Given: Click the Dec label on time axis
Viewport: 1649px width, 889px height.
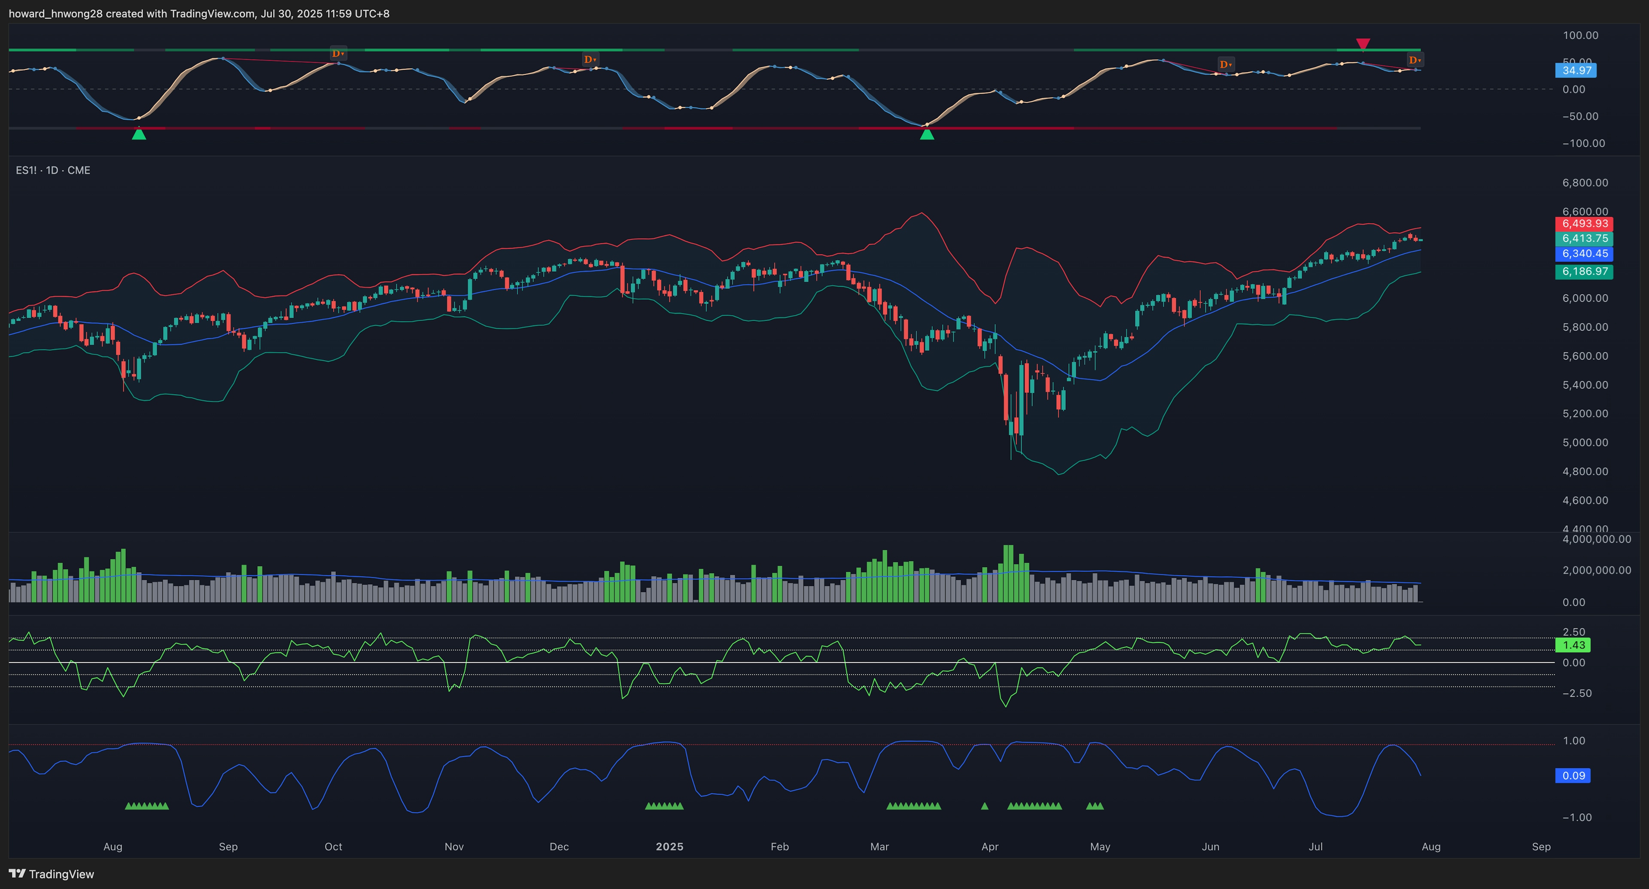Looking at the screenshot, I should click(x=559, y=846).
